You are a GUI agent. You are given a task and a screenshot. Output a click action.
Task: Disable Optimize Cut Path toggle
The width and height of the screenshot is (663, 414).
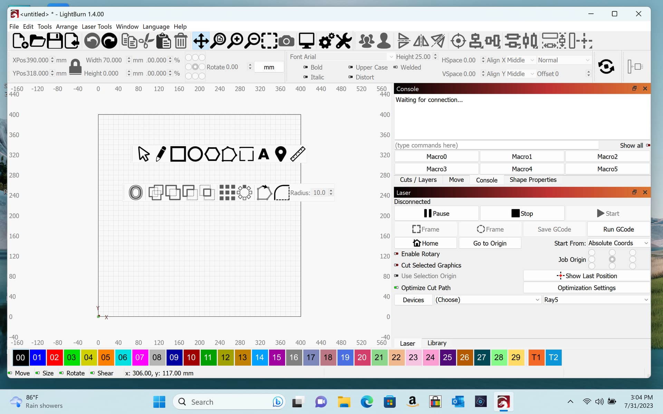(x=396, y=288)
